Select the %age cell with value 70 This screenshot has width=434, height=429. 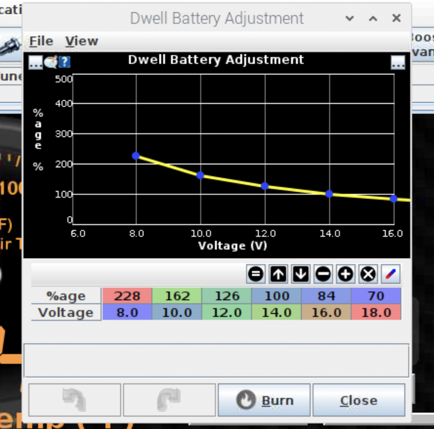pos(376,296)
